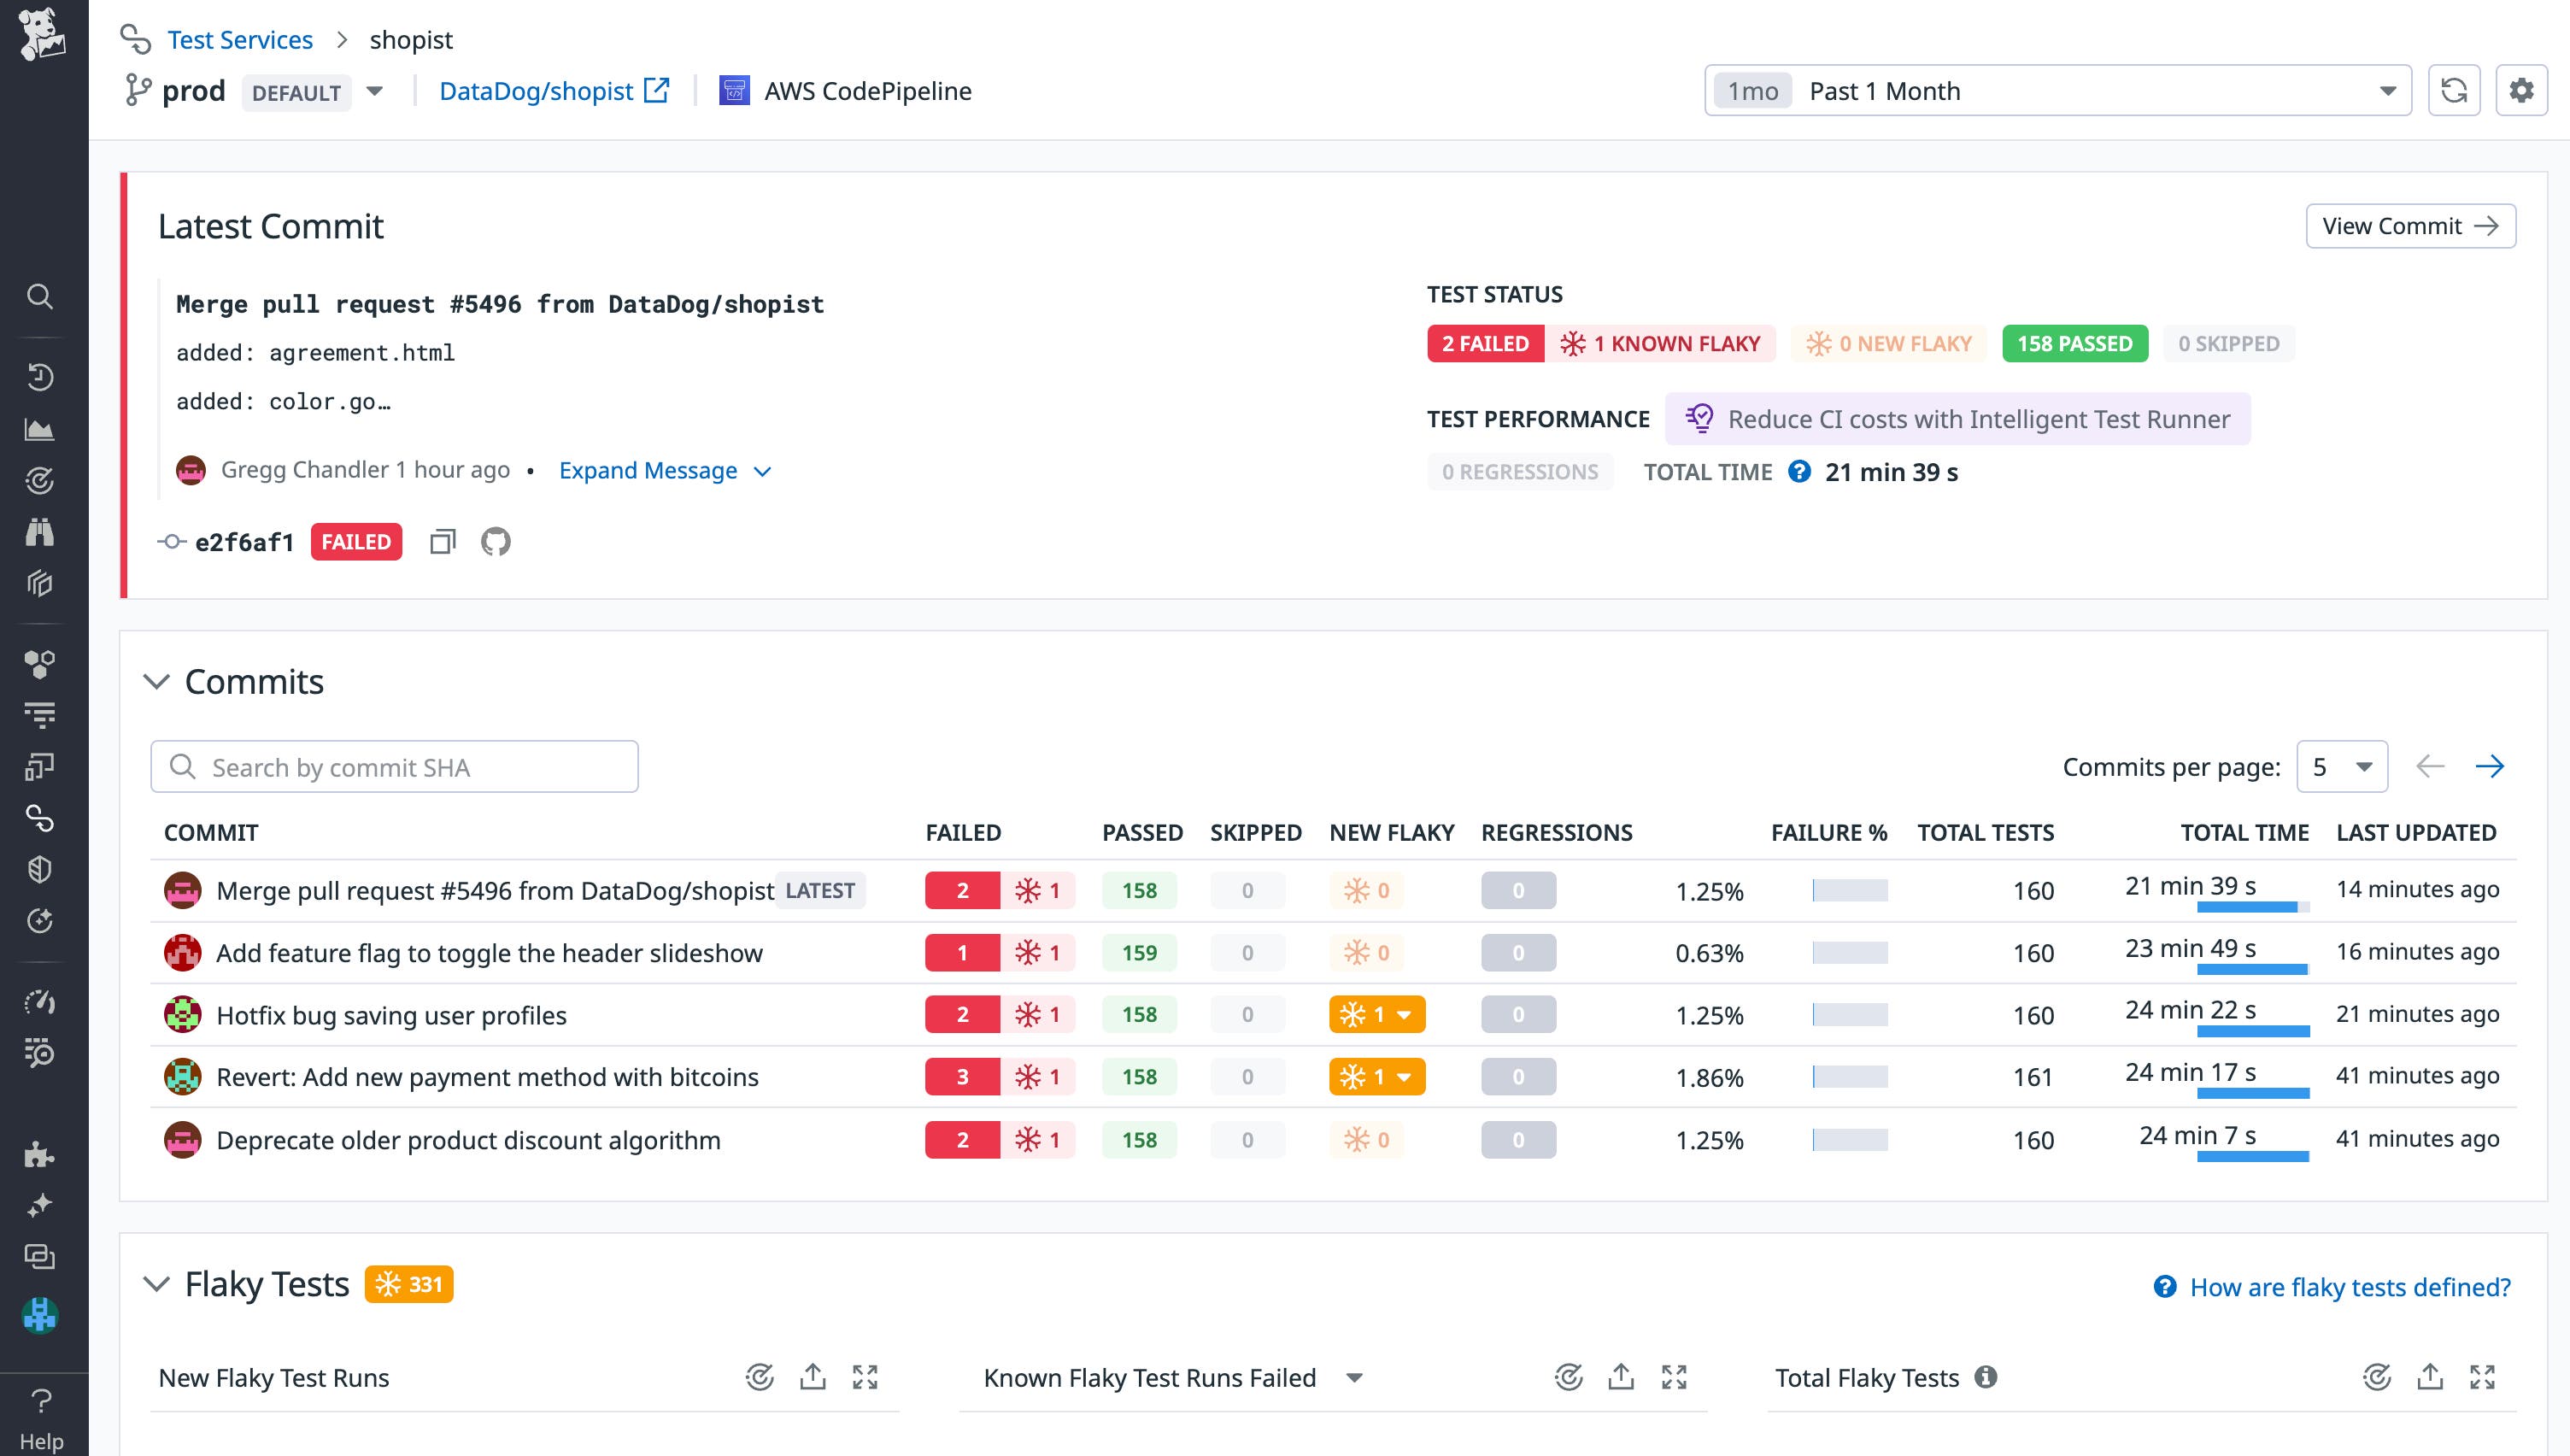Copy commit SHA using the copy icon

click(441, 541)
